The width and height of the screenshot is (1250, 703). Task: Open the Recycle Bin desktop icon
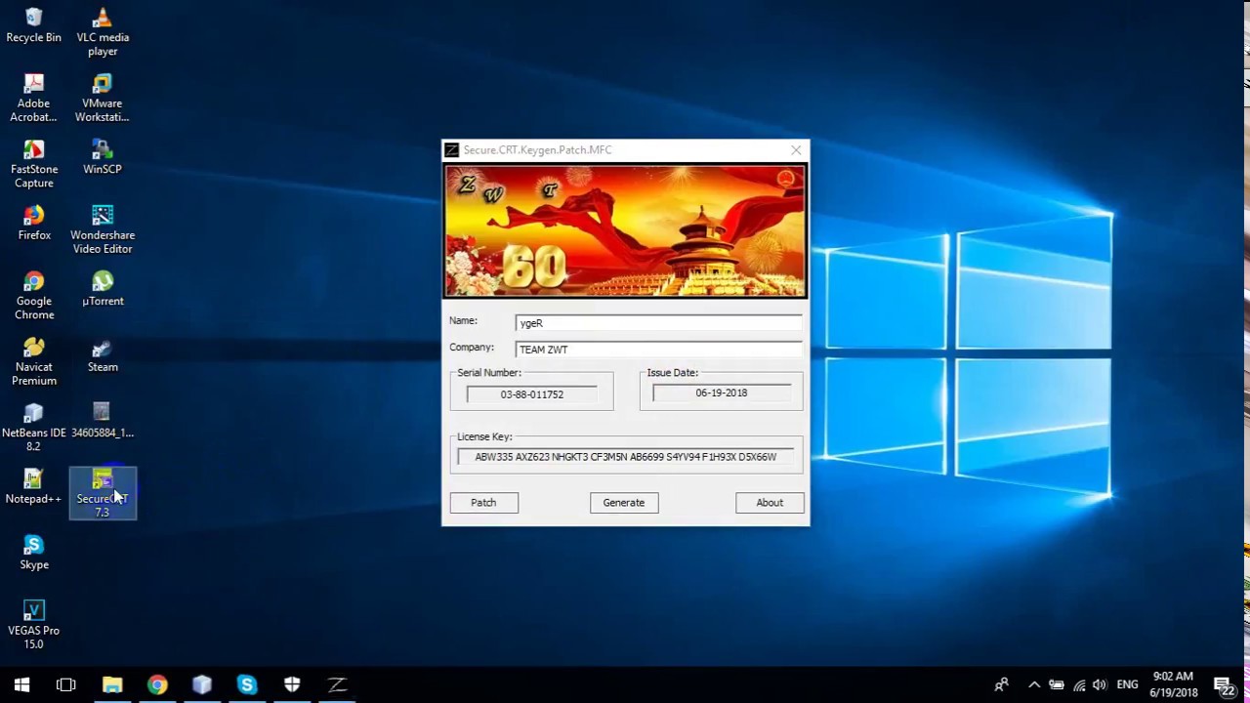pos(33,26)
